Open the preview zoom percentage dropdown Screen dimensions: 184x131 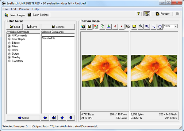click(x=176, y=27)
